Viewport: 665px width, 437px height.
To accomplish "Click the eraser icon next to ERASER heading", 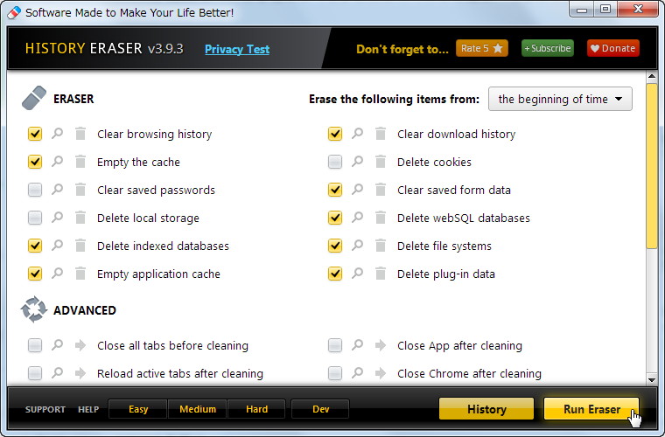I will tap(34, 98).
